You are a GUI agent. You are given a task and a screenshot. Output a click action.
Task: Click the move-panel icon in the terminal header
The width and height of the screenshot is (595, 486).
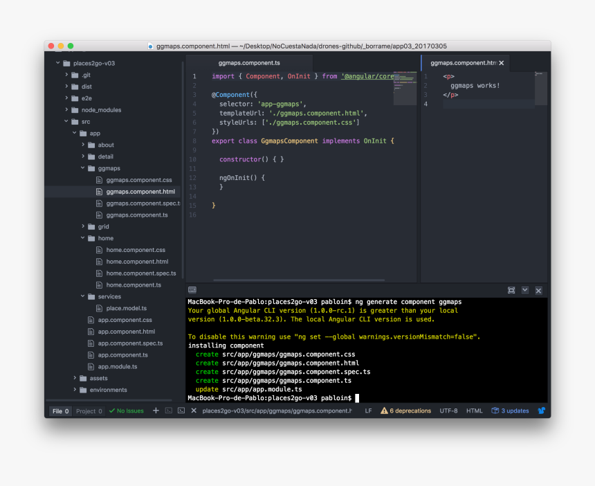point(511,290)
